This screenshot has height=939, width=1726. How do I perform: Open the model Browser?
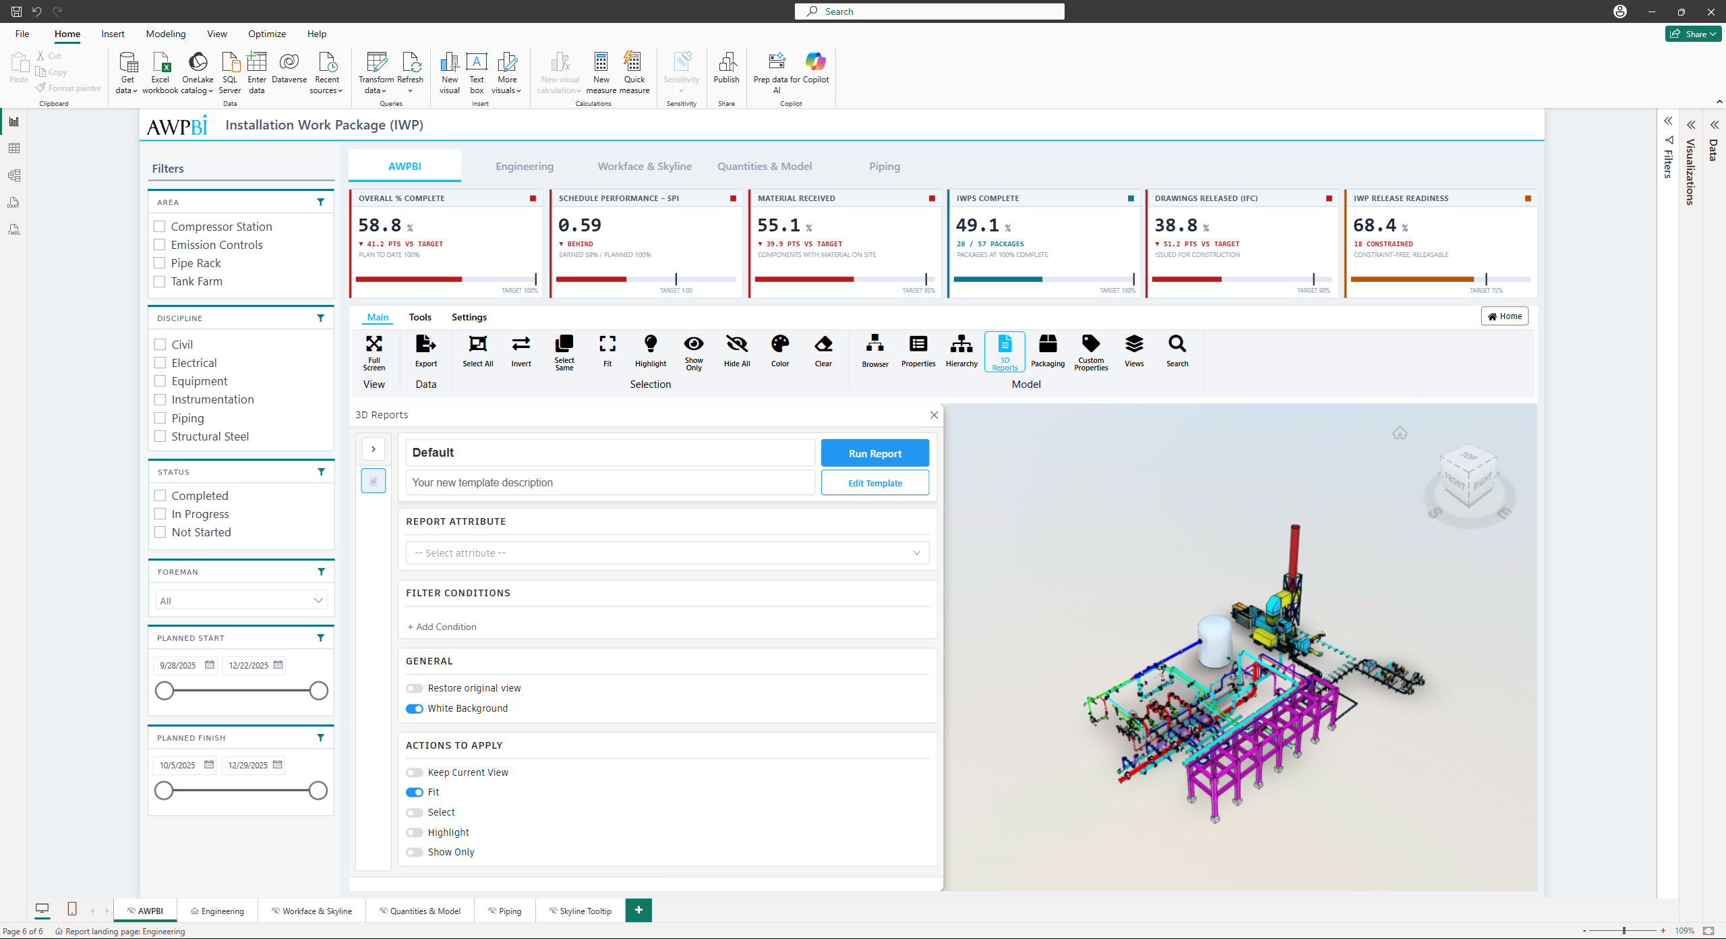874,352
